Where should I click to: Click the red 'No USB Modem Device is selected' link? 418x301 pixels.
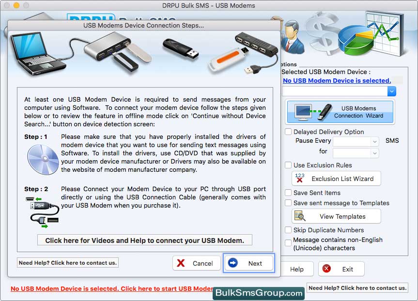point(112,288)
